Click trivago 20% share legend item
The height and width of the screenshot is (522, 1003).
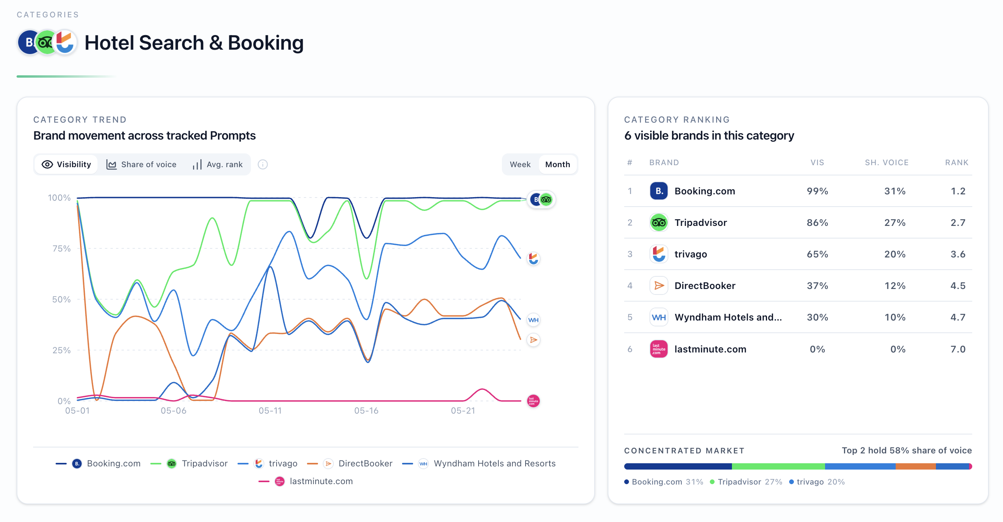pos(817,482)
